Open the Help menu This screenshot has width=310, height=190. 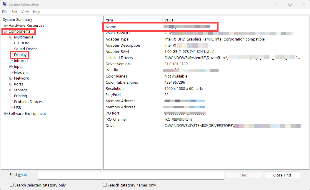tap(36, 12)
